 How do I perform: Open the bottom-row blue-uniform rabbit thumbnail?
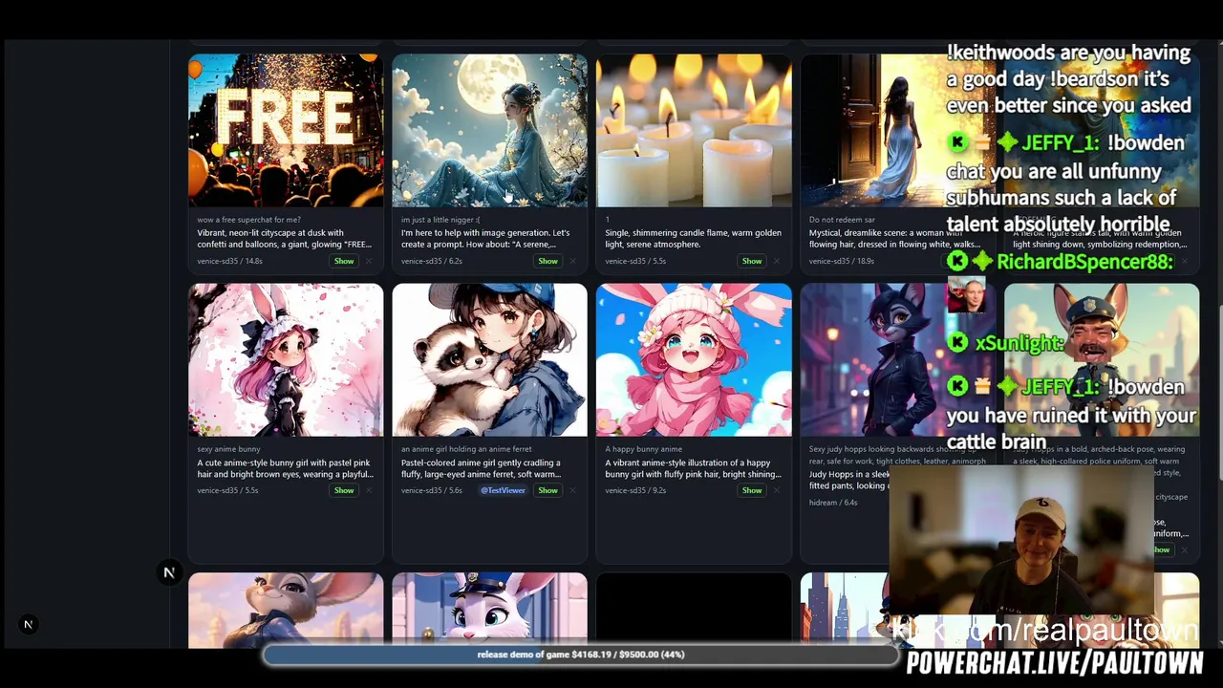[286, 611]
